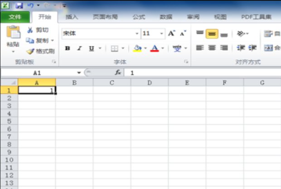Open the font name dropdown arrow
281x189 pixels.
pyautogui.click(x=137, y=34)
